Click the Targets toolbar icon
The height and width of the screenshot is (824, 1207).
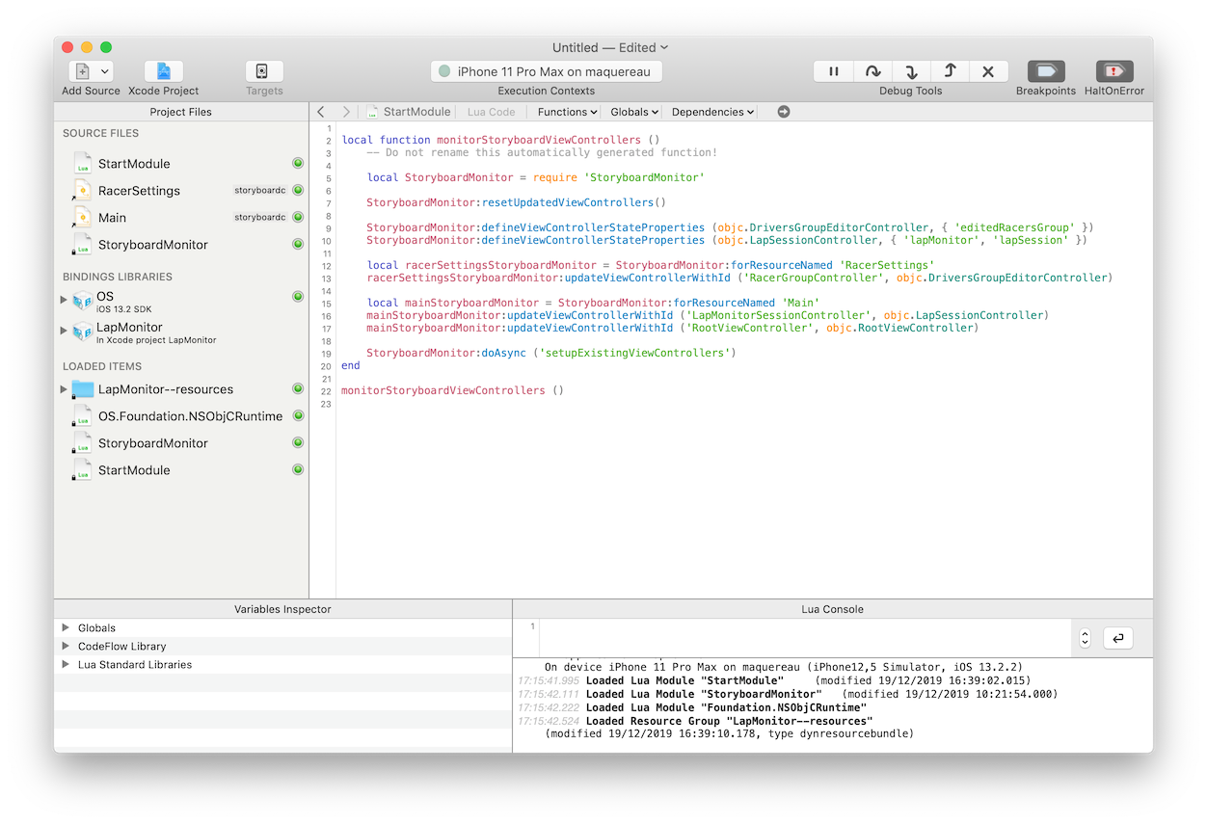264,71
